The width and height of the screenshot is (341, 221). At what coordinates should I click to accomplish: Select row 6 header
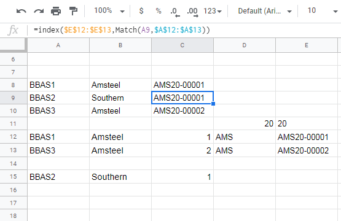[14, 59]
